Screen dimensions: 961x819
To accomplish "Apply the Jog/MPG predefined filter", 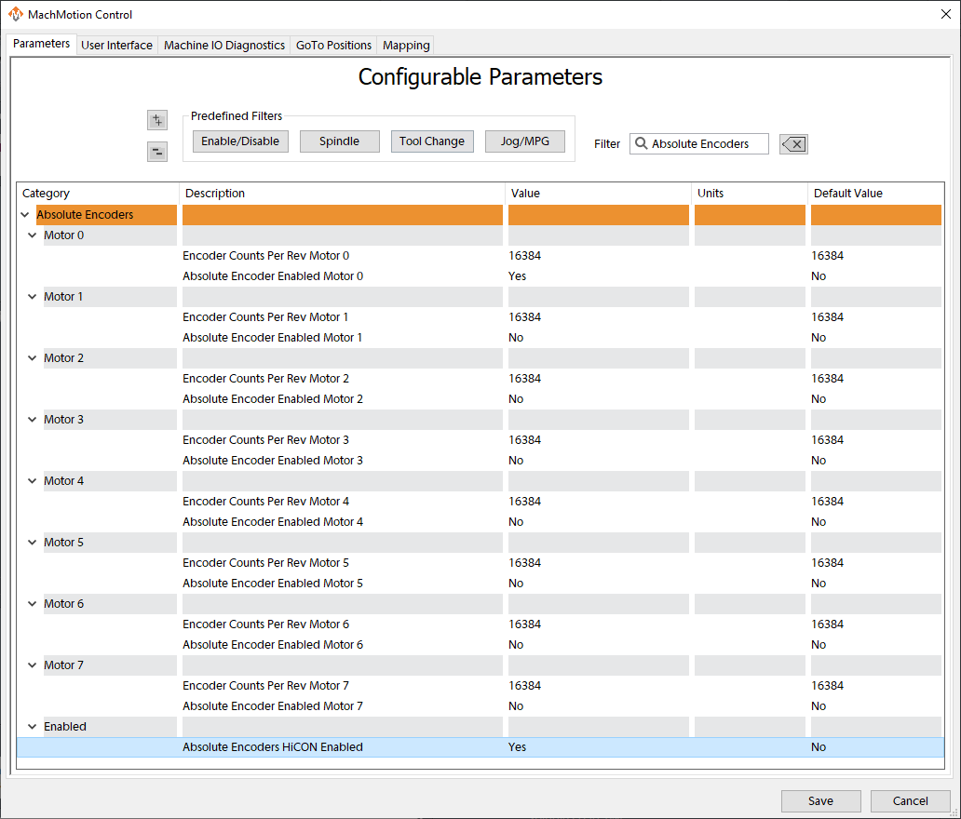I will 524,141.
